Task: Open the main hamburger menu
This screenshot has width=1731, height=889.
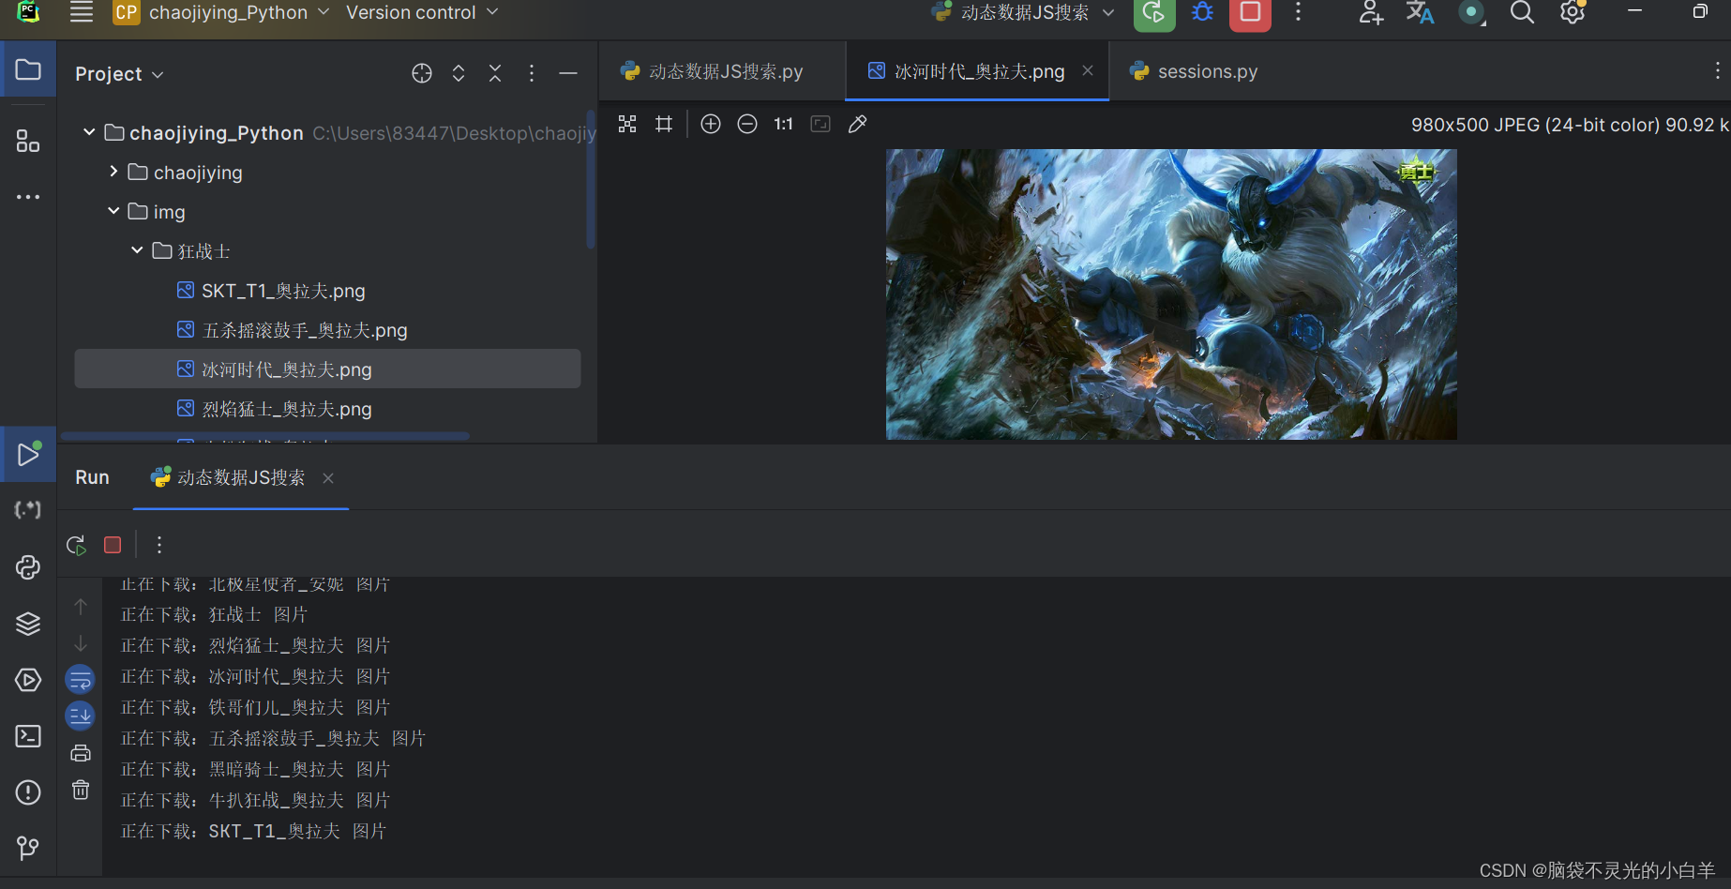Action: 82,12
